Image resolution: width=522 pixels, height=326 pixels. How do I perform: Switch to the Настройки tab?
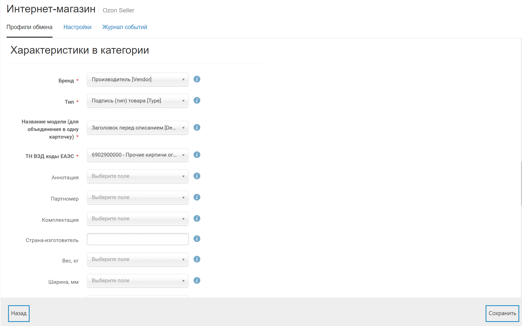[77, 27]
